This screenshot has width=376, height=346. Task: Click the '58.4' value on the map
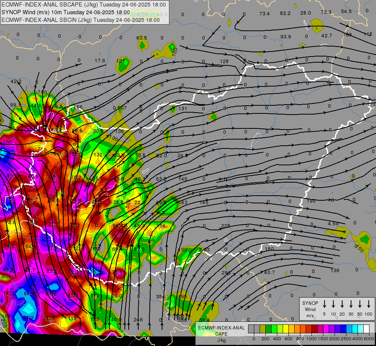click(x=205, y=320)
